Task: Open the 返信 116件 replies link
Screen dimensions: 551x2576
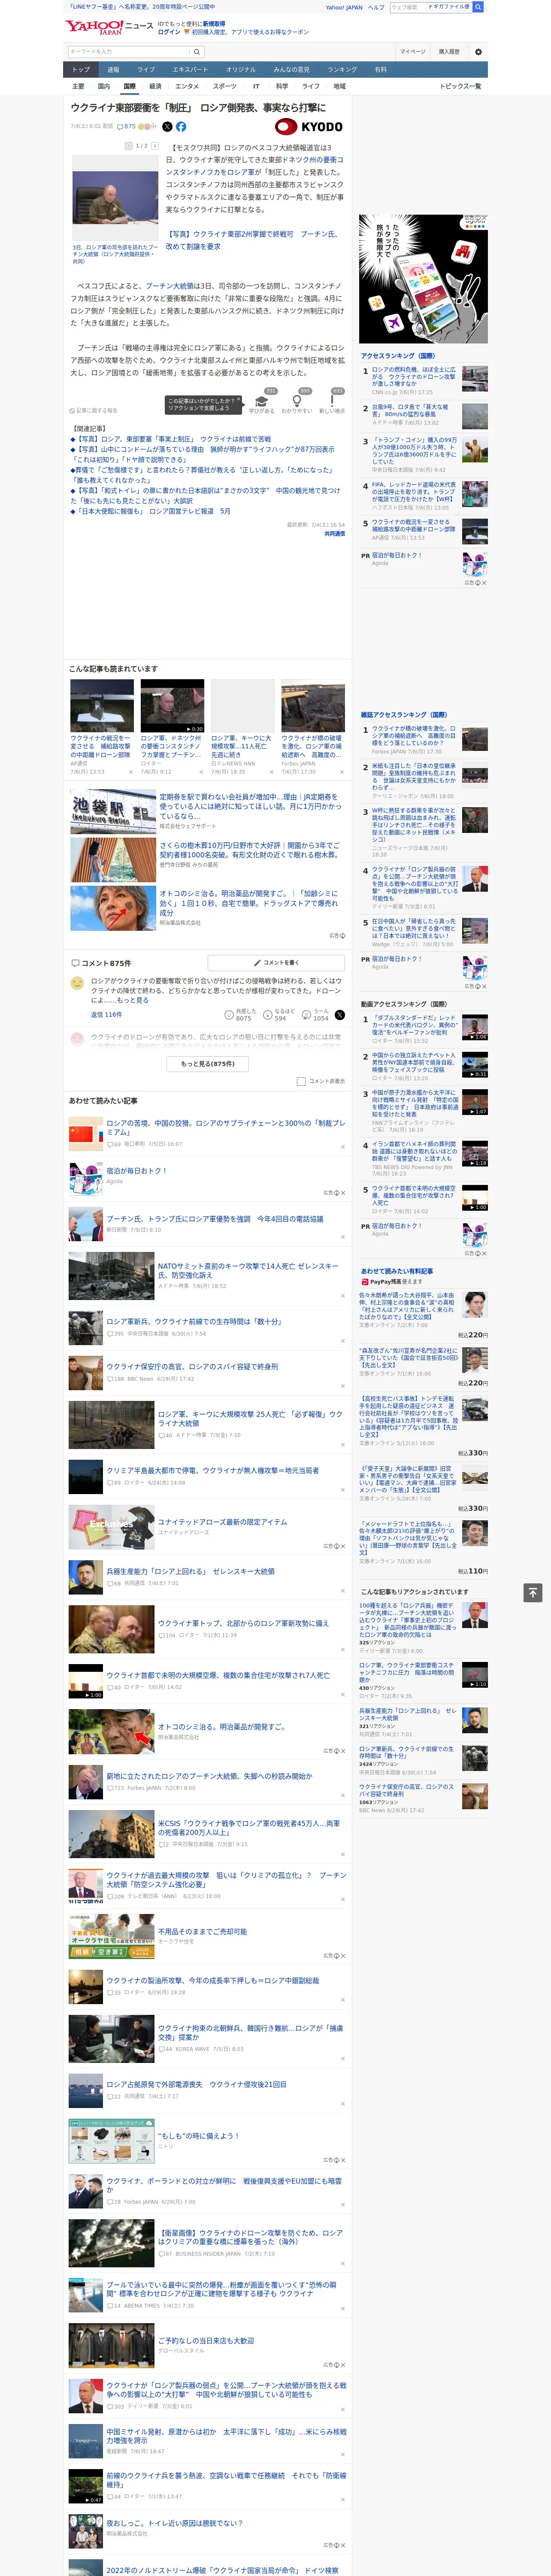Action: 106,1014
